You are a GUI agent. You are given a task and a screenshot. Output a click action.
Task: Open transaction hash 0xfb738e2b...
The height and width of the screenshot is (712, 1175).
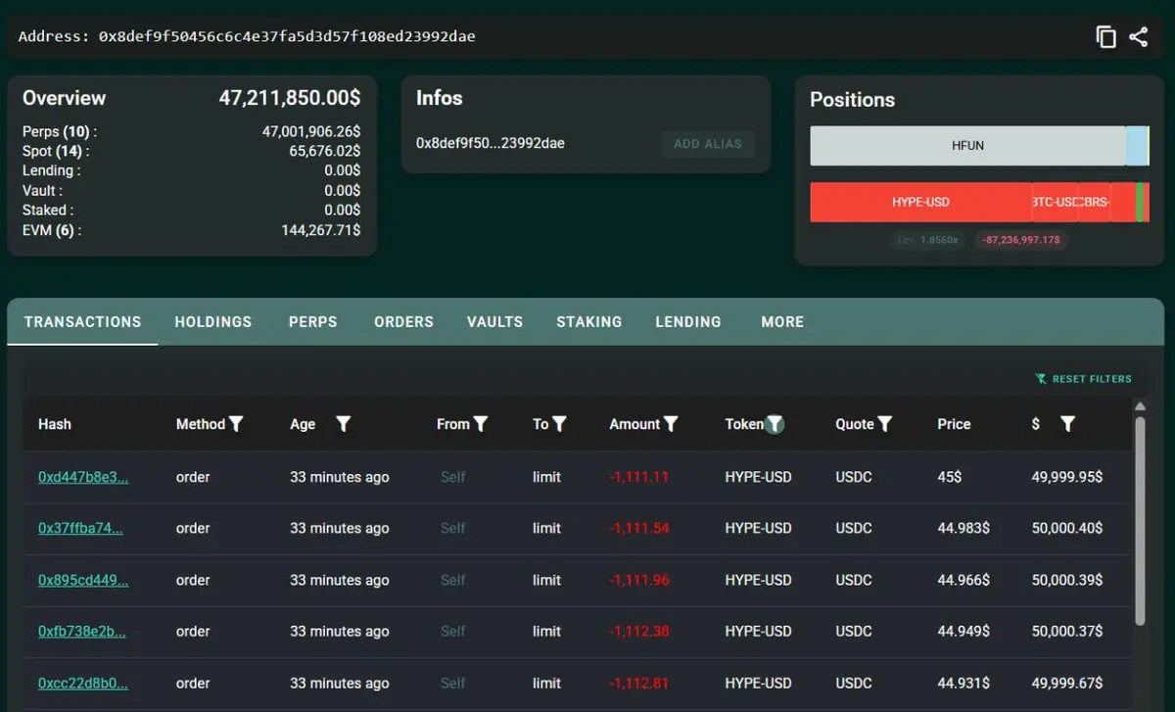(82, 631)
